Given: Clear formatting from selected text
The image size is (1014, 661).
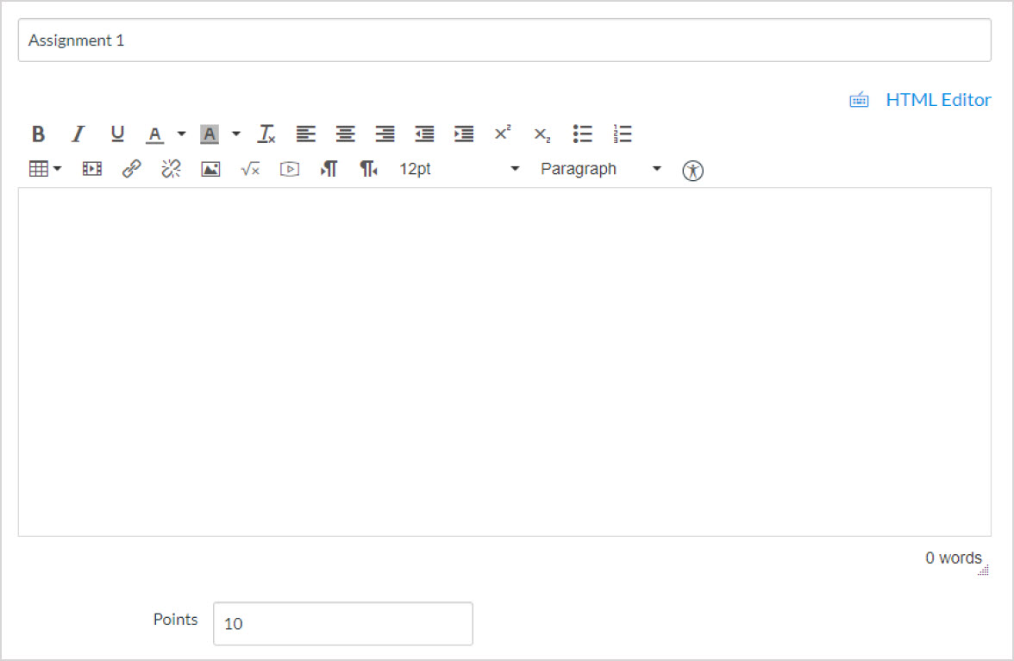Looking at the screenshot, I should pos(266,134).
